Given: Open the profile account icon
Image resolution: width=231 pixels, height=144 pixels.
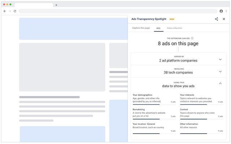Looking at the screenshot, I should [x=221, y=11].
